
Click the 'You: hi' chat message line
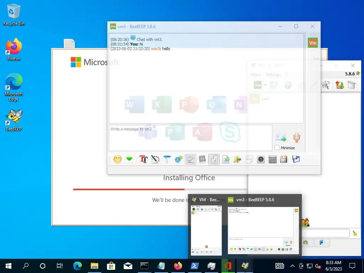click(x=127, y=44)
